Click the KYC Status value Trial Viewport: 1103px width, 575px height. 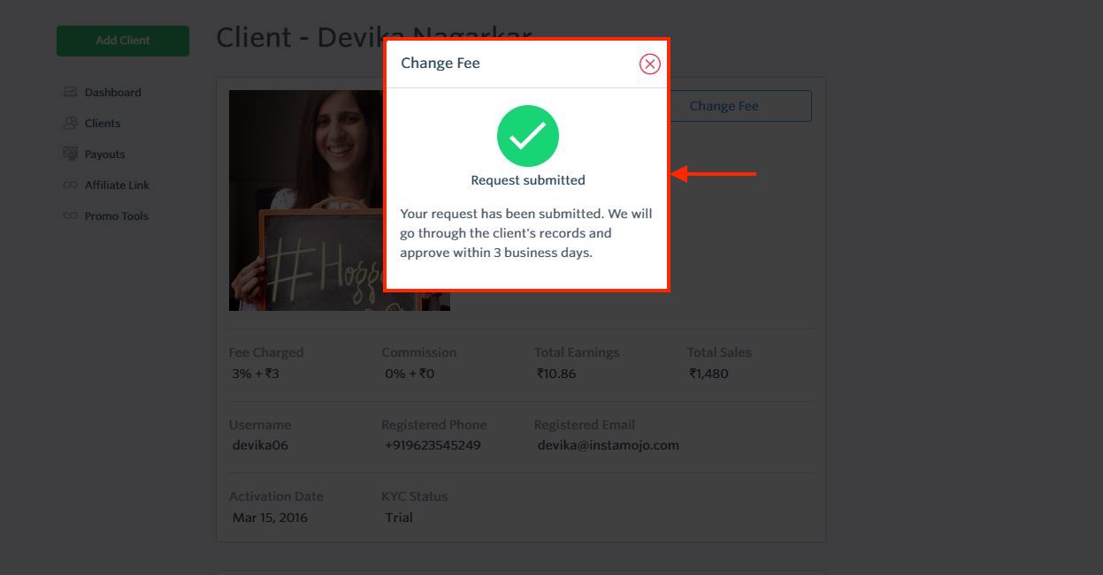tap(399, 518)
